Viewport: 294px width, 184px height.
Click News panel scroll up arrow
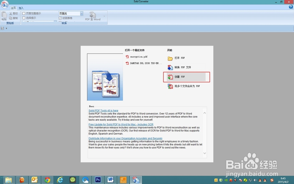pyautogui.click(x=205, y=113)
